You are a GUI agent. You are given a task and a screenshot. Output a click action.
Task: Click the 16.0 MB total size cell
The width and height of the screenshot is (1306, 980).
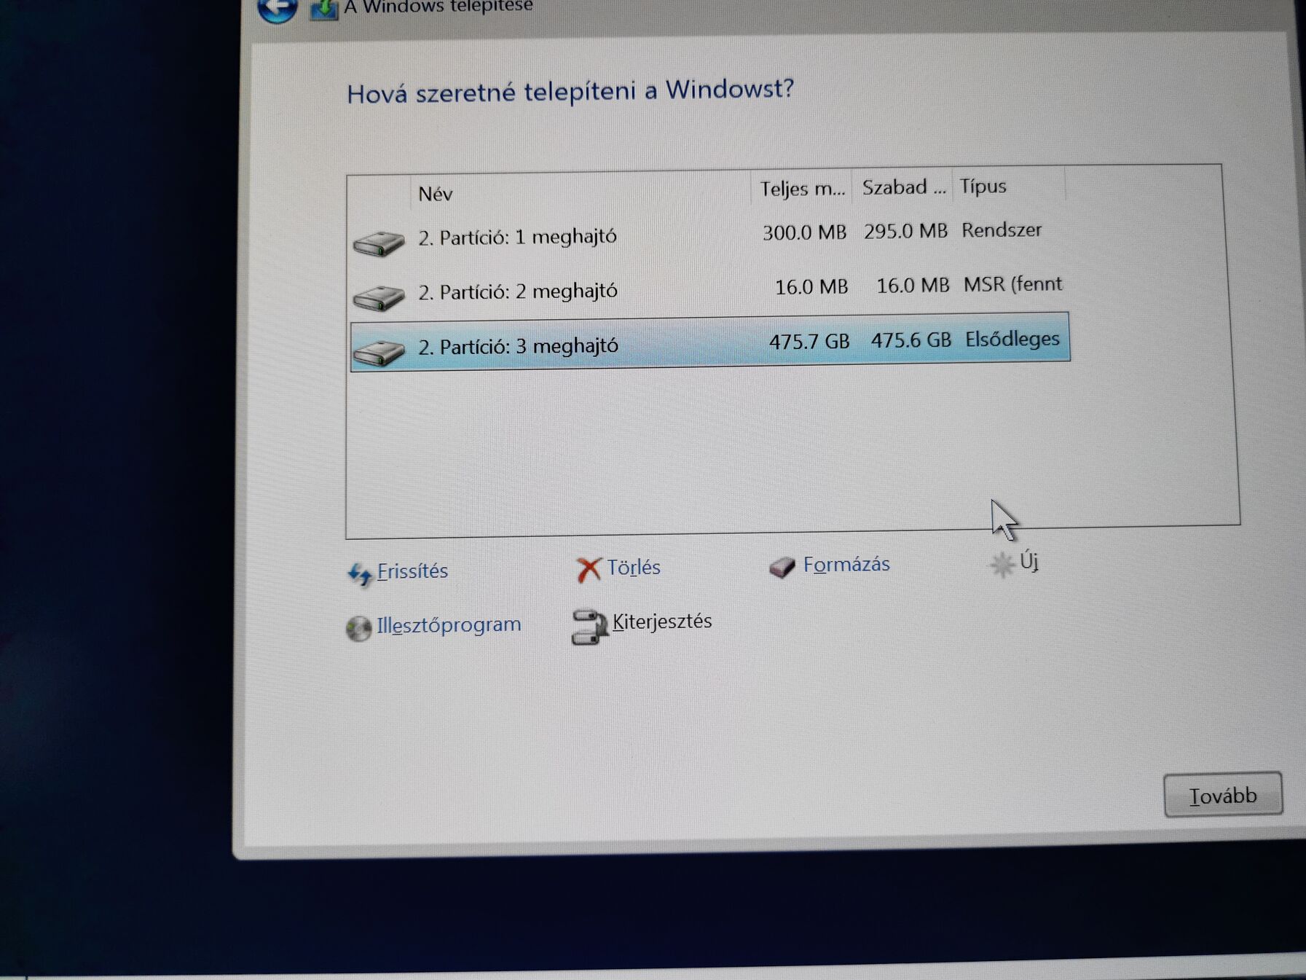(811, 287)
